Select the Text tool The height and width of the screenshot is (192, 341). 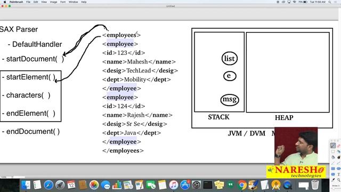(339, 174)
